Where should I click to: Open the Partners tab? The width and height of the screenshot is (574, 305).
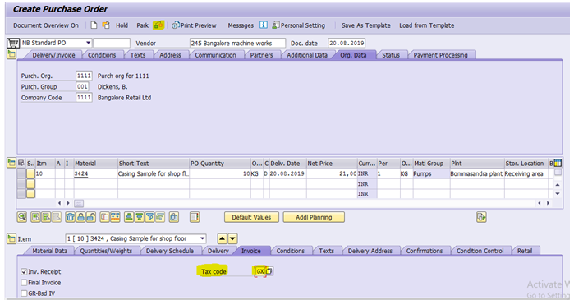tap(261, 55)
